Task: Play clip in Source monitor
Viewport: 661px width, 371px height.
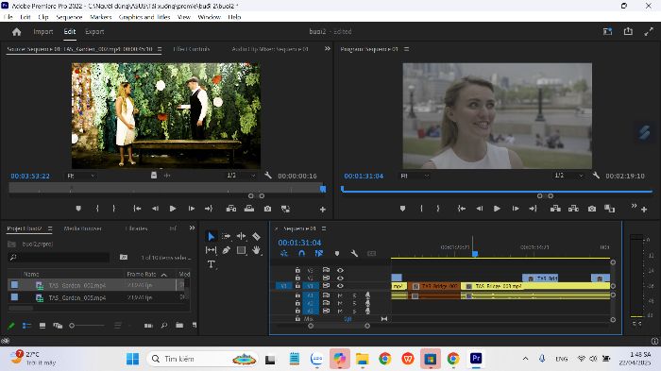Action: [x=173, y=209]
